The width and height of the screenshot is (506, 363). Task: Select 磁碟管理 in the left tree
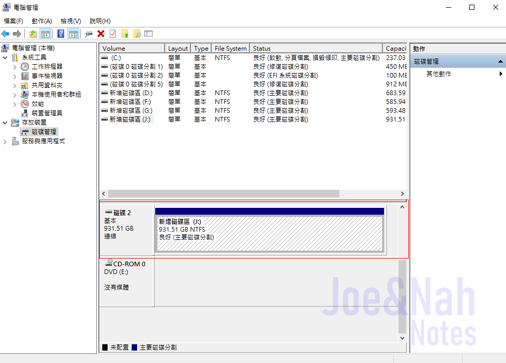[44, 132]
